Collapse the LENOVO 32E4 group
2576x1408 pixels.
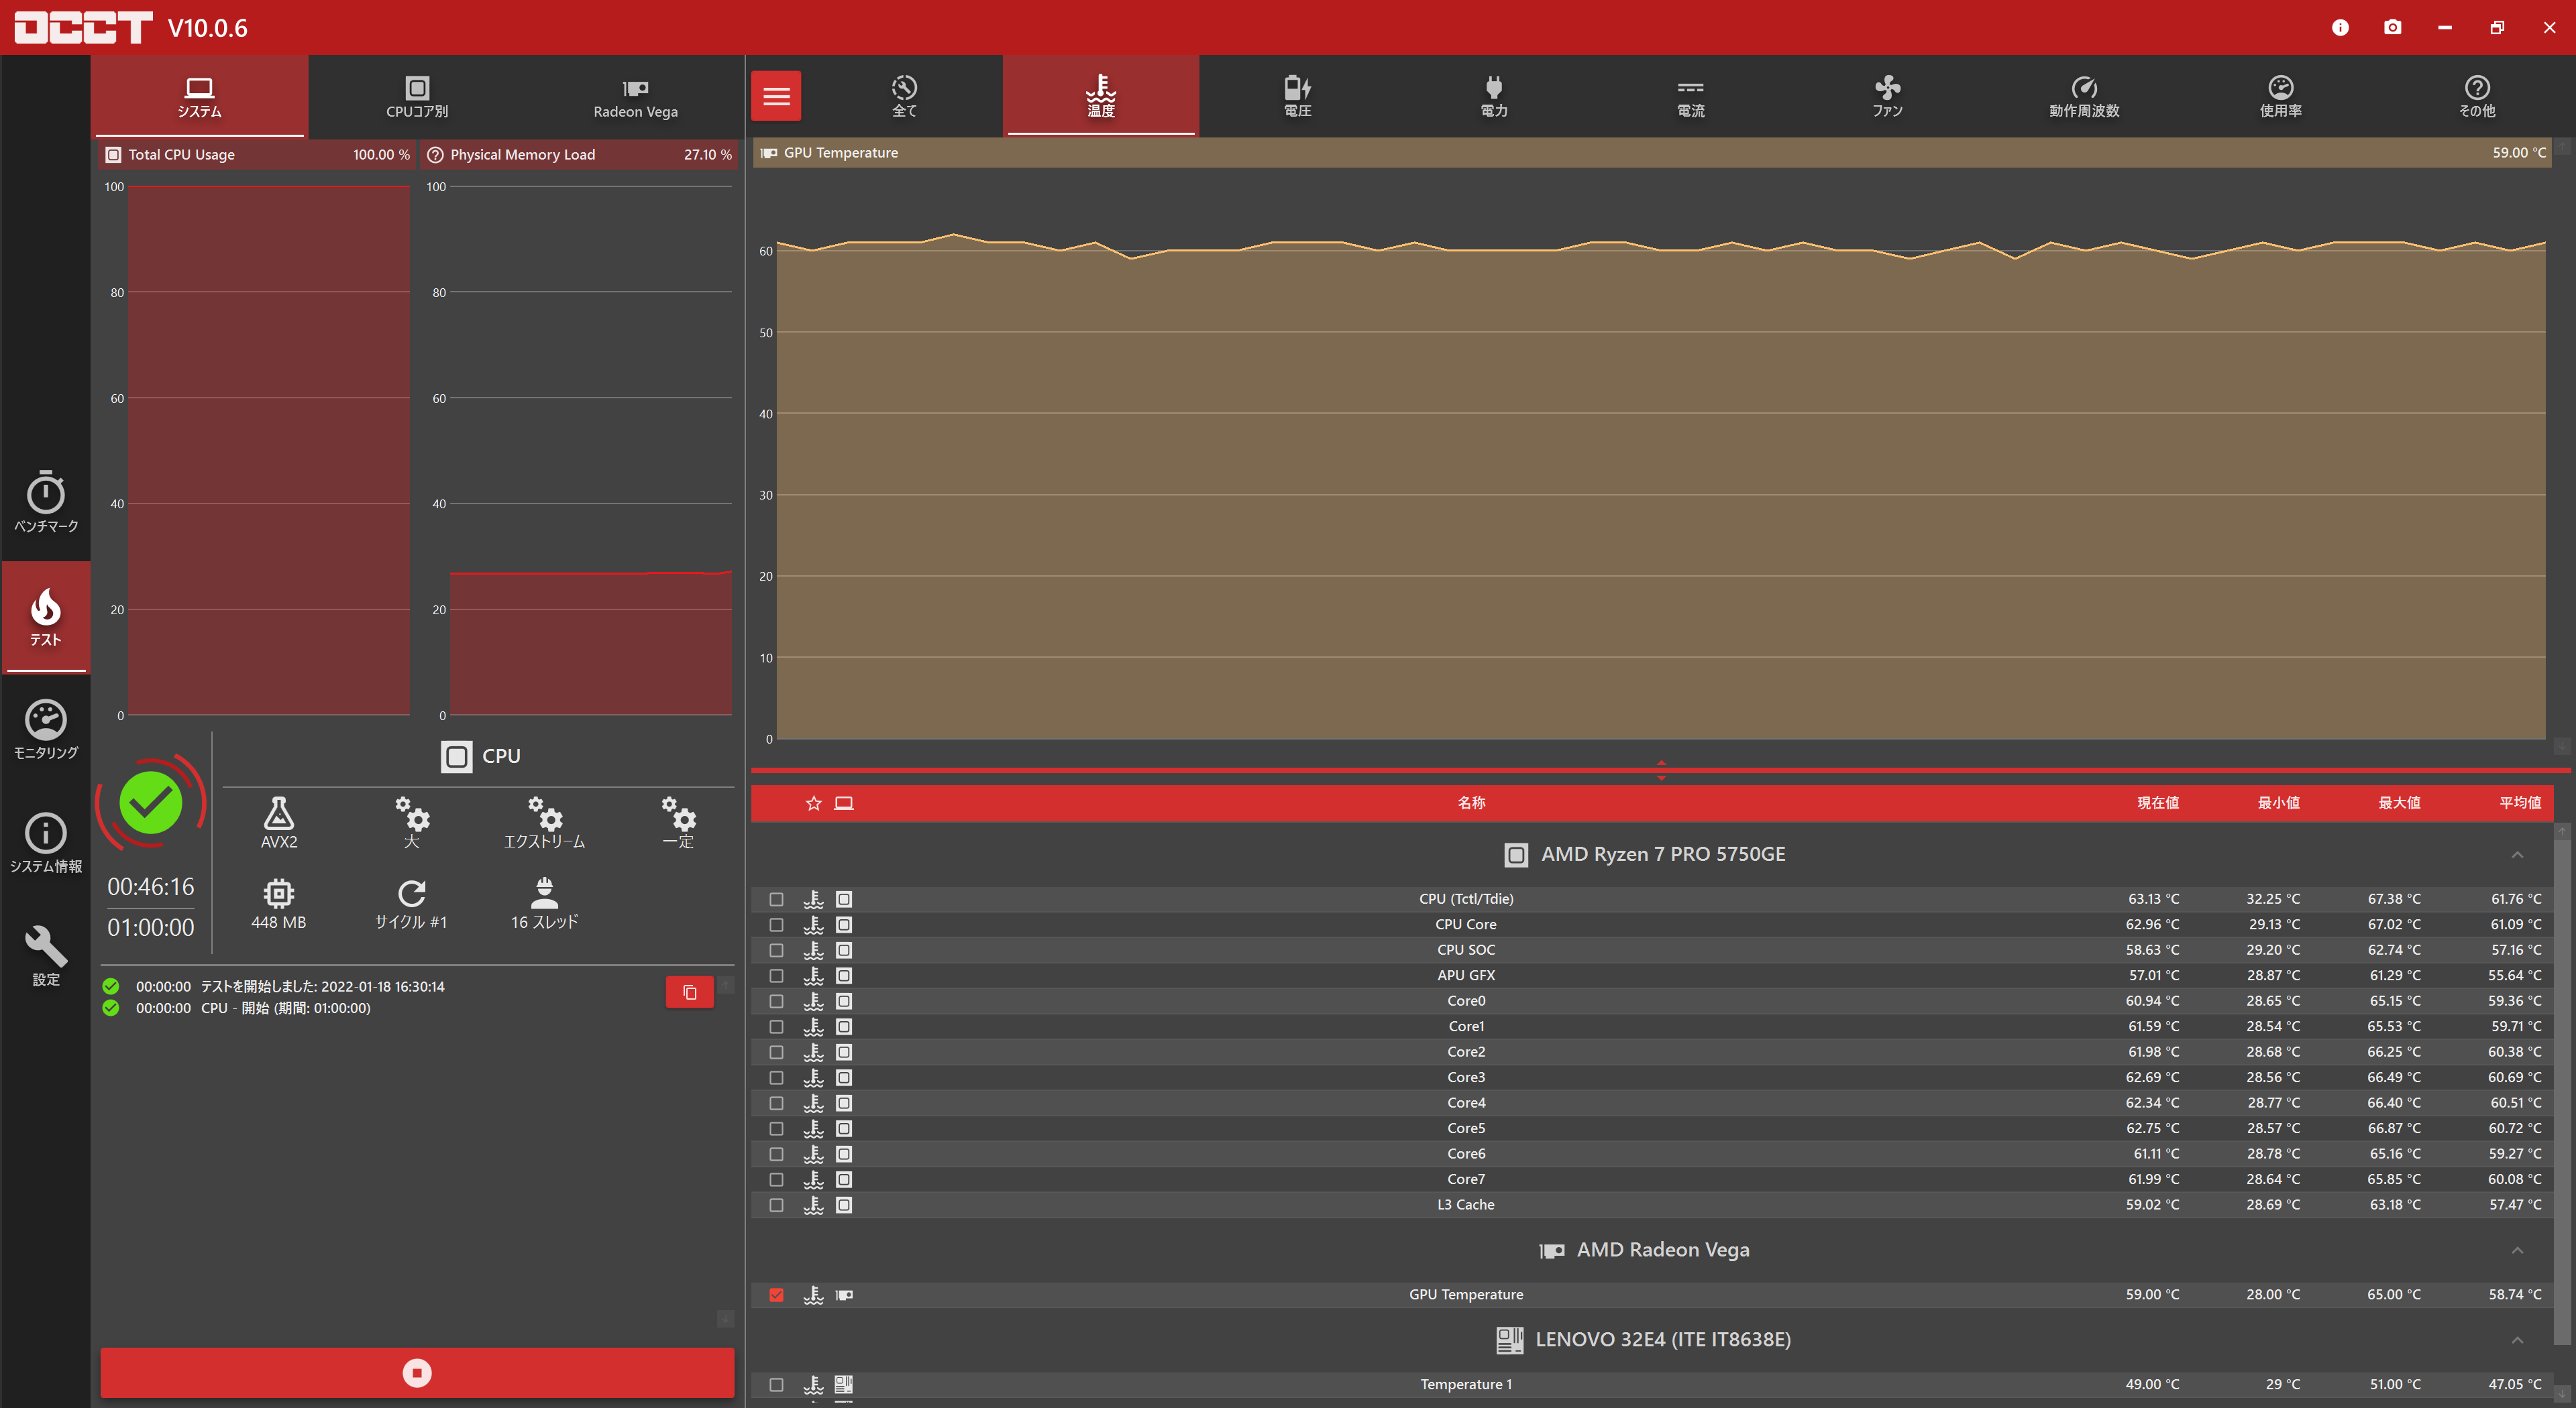pos(2517,1340)
